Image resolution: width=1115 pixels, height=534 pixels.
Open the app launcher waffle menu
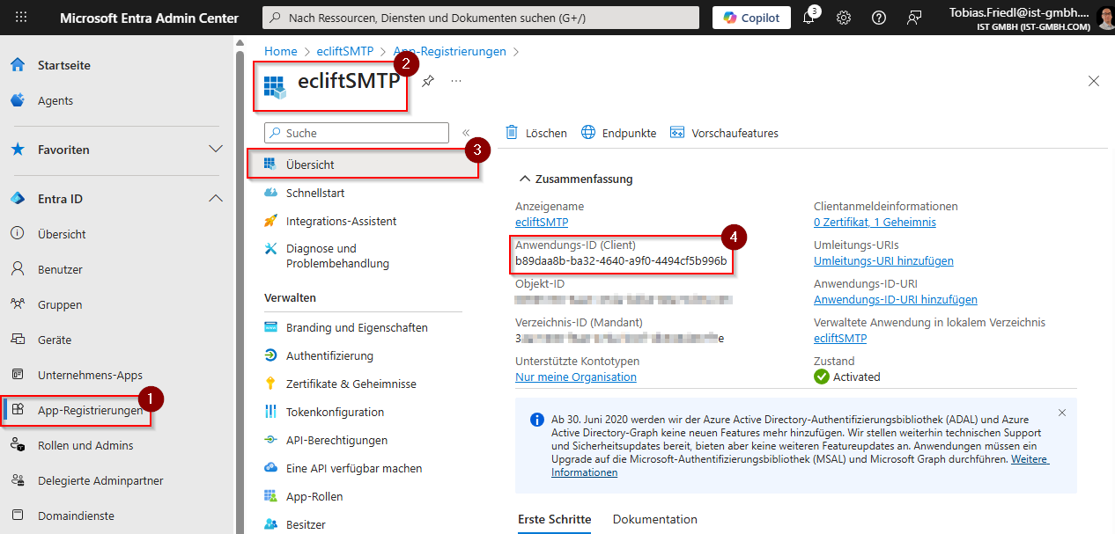pyautogui.click(x=21, y=17)
